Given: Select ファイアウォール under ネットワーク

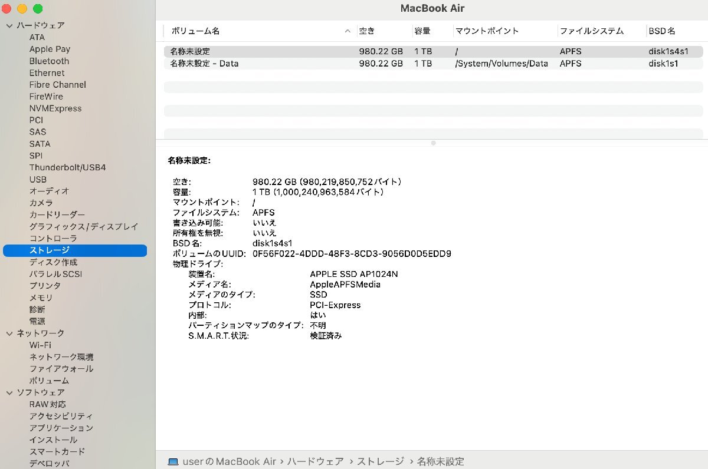Looking at the screenshot, I should [x=61, y=368].
